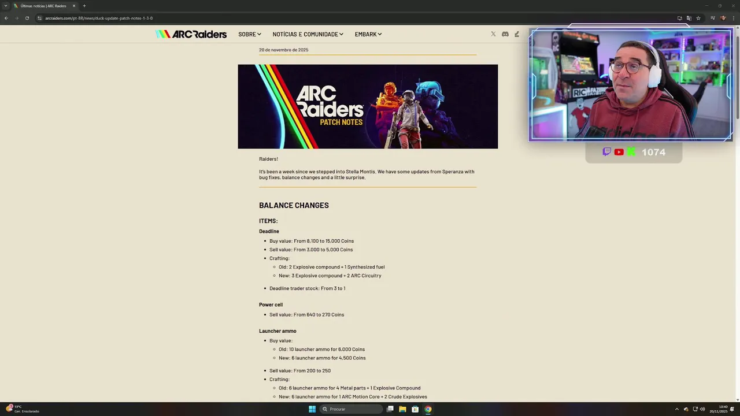This screenshot has width=740, height=416.
Task: Open the Discord social link icon
Action: click(505, 34)
